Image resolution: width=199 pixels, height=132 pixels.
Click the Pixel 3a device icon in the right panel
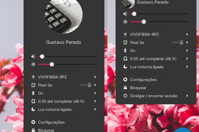pos(125,42)
